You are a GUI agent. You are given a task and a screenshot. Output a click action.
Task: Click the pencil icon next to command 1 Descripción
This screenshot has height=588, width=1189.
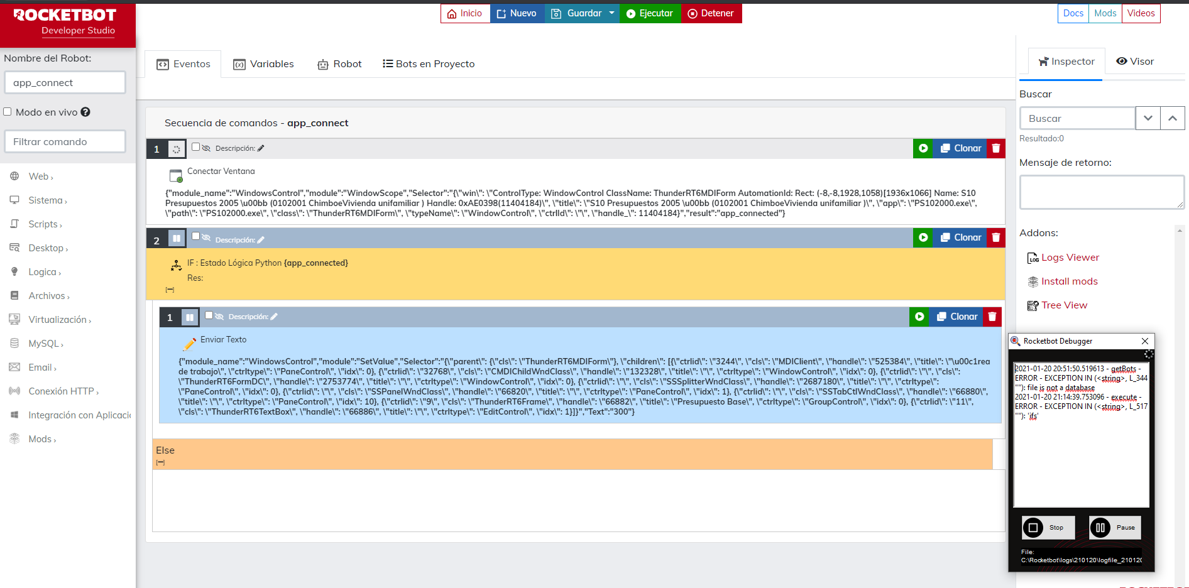pos(261,148)
